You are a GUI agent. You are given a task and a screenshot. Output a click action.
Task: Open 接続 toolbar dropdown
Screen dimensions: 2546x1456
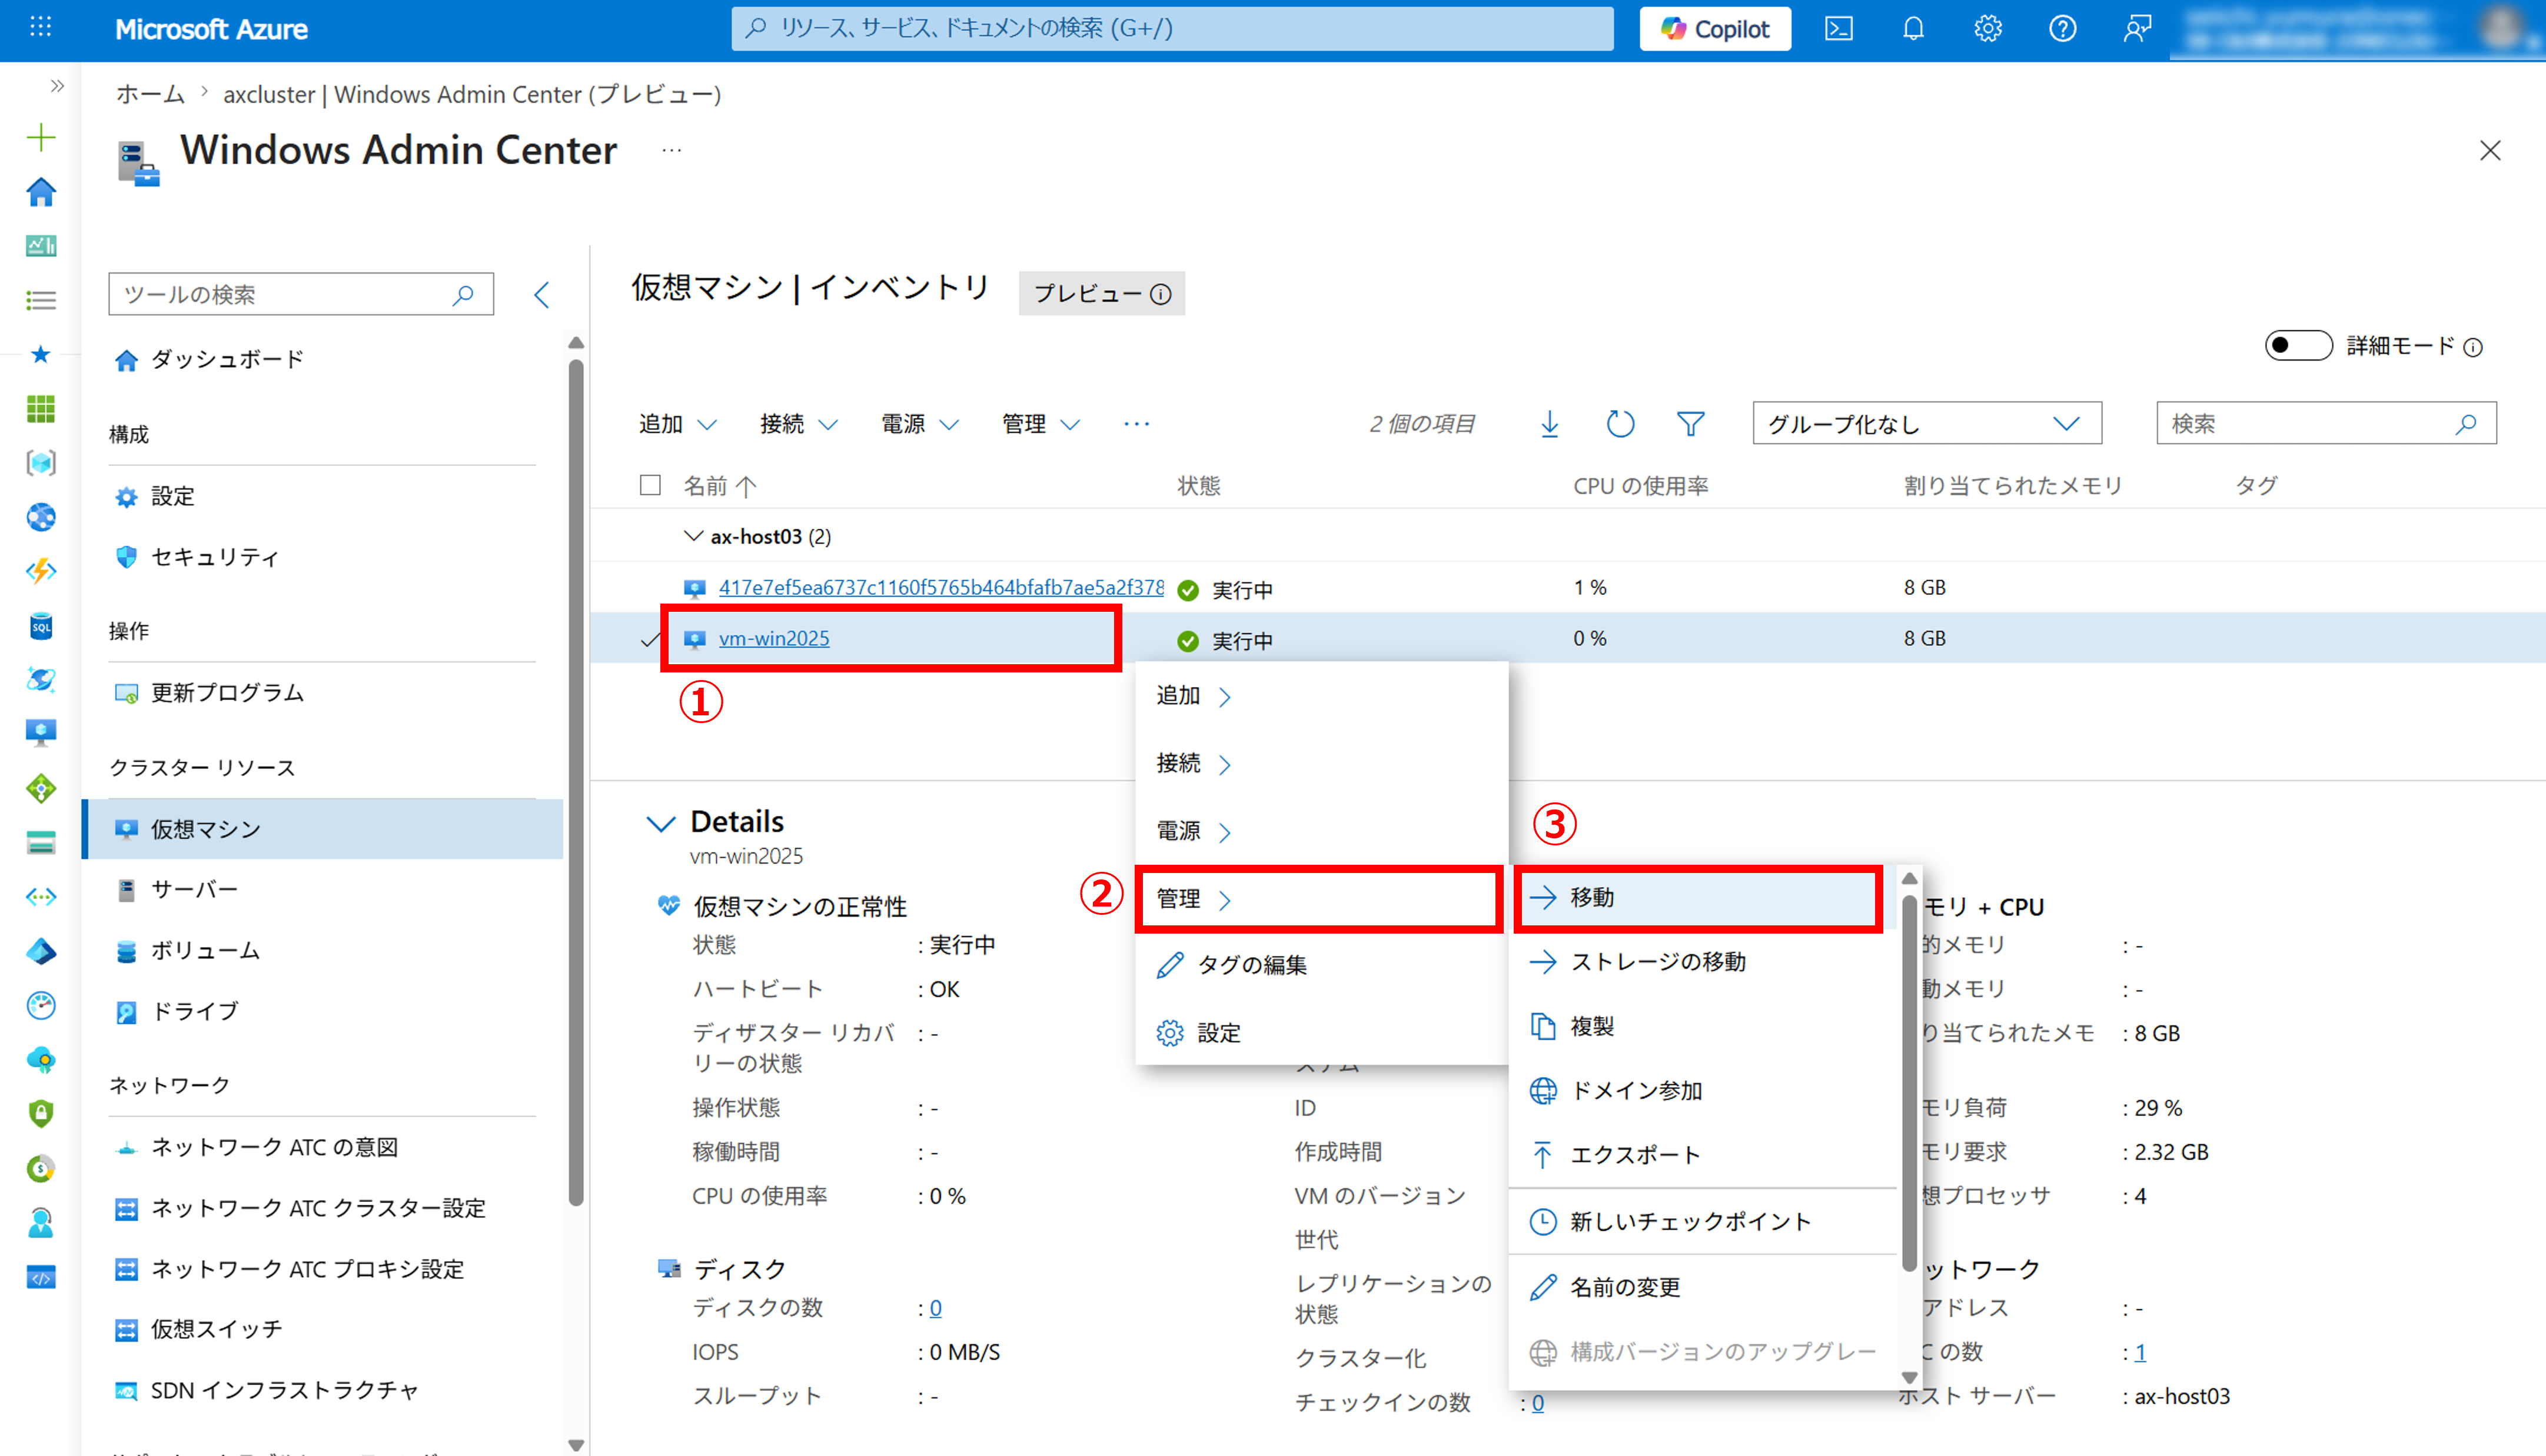point(798,424)
